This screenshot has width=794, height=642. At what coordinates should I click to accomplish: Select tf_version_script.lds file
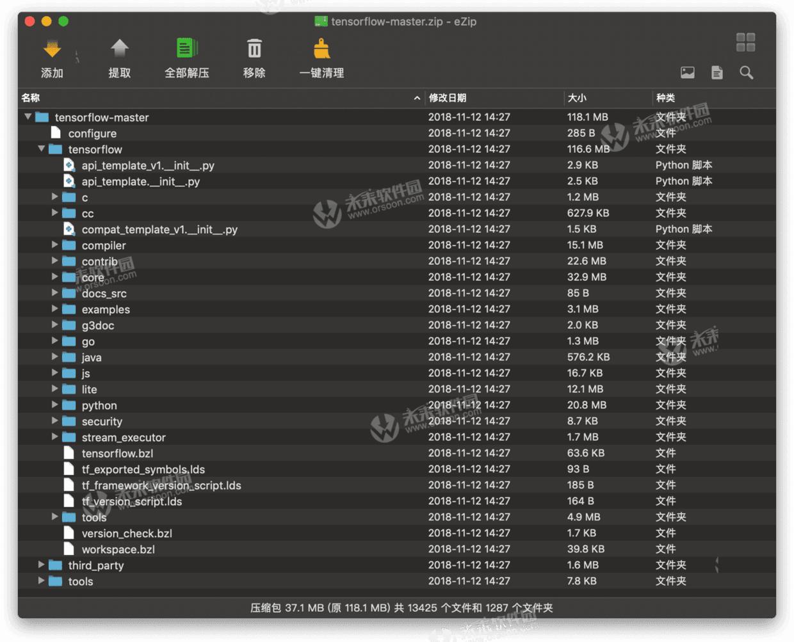(x=132, y=501)
